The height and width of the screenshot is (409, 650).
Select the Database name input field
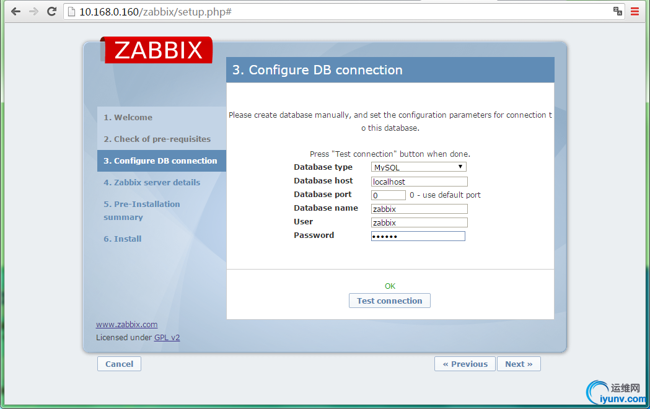tap(419, 209)
